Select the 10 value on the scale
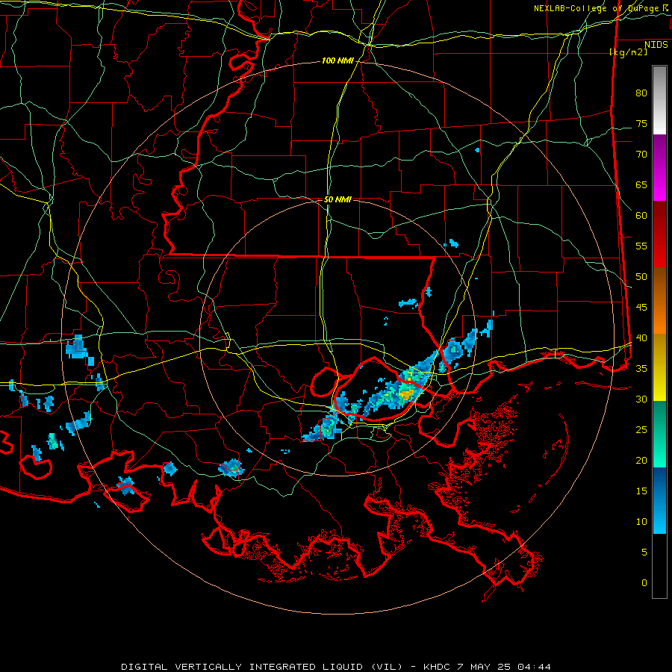 641,522
